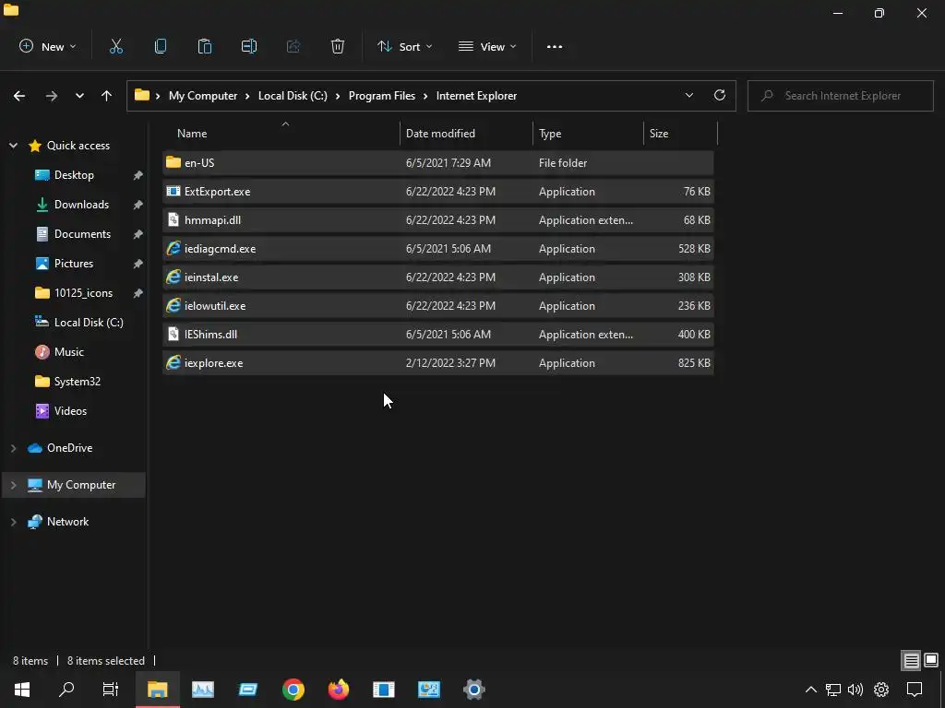
Task: Click the volume speaker tray icon
Action: pos(855,690)
